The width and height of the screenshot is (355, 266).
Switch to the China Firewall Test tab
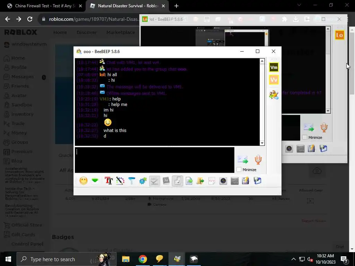(x=44, y=6)
